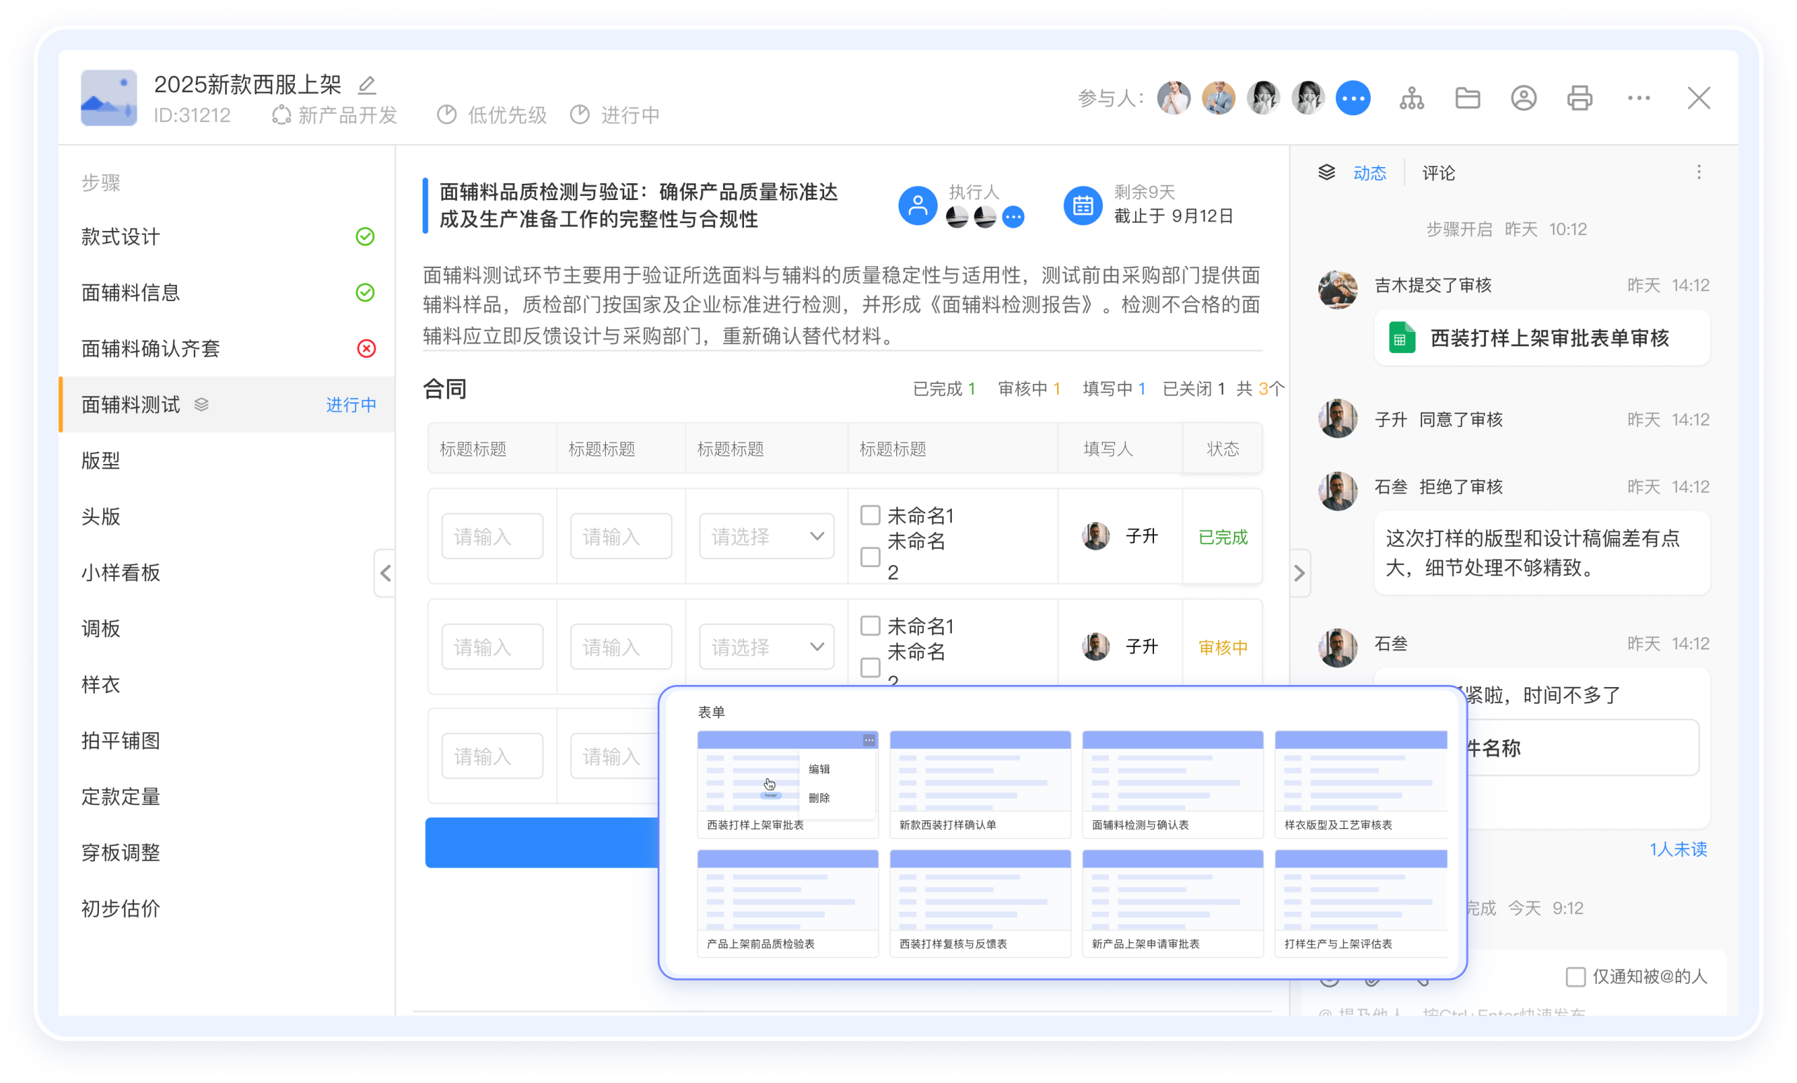The width and height of the screenshot is (1797, 1083).
Task: Click 吉木's avatar in activity feed
Action: pos(1337,288)
